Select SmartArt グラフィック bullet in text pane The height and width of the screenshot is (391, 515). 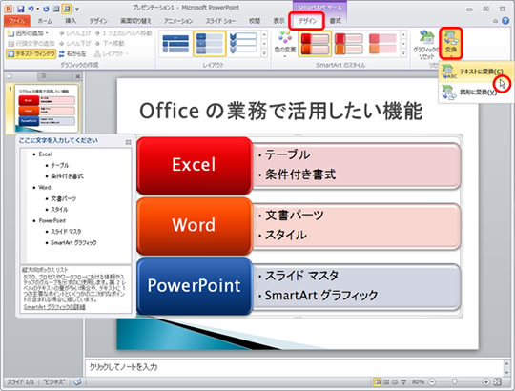73,242
